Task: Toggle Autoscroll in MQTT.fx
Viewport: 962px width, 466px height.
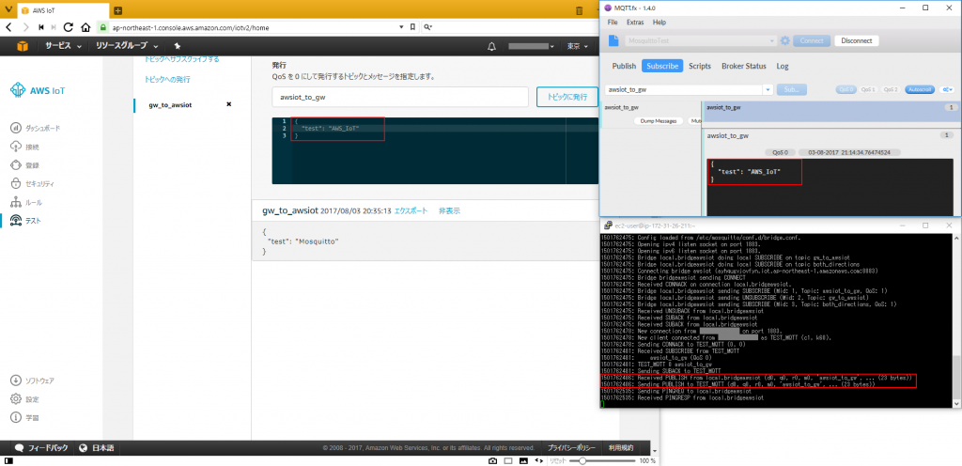Action: click(919, 89)
